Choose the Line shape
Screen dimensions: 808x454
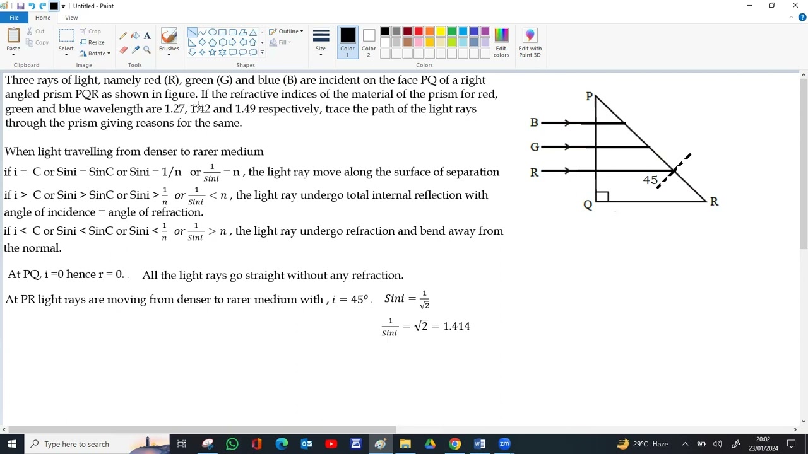(x=192, y=32)
